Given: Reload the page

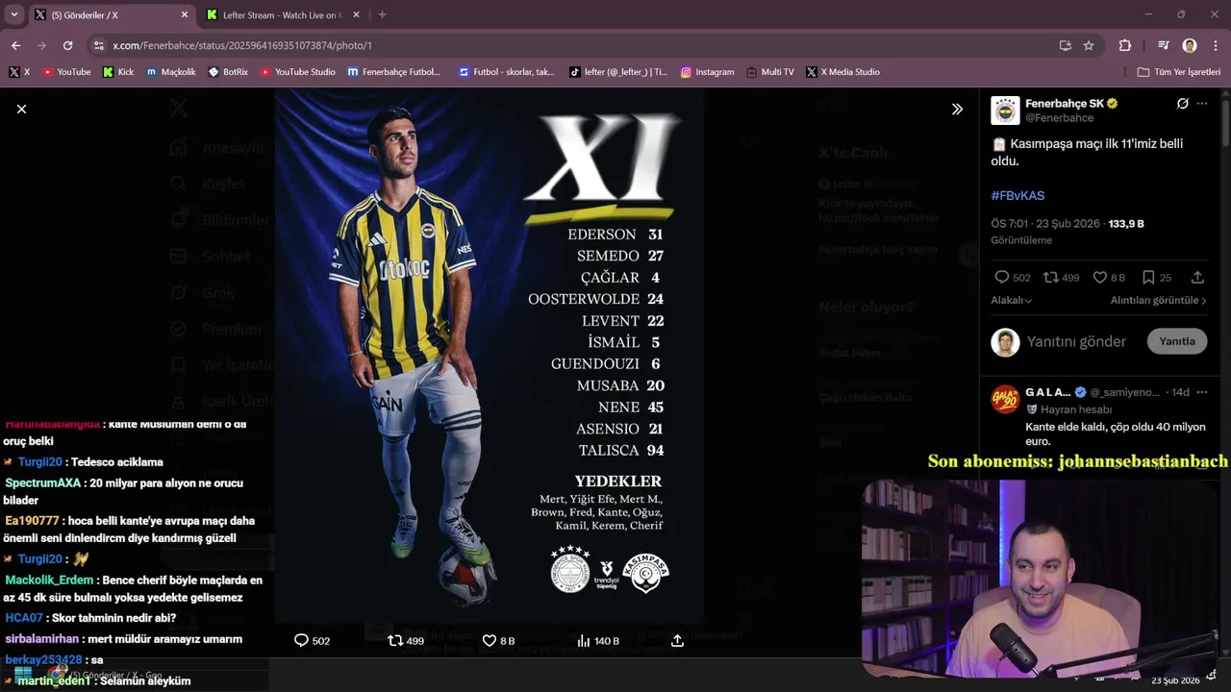Looking at the screenshot, I should point(67,45).
